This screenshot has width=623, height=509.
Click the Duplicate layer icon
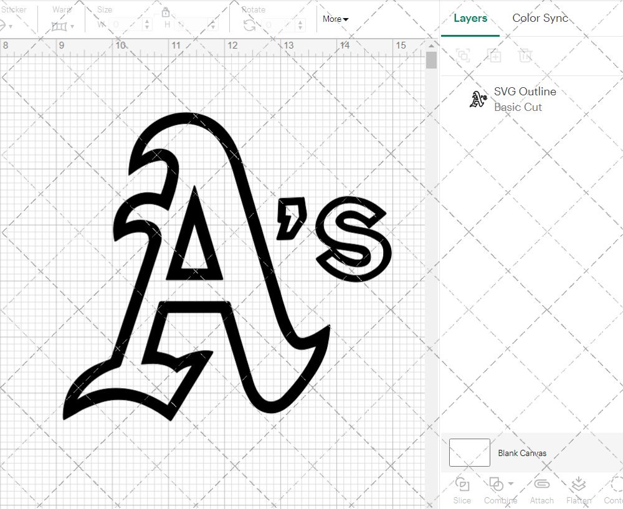[494, 55]
